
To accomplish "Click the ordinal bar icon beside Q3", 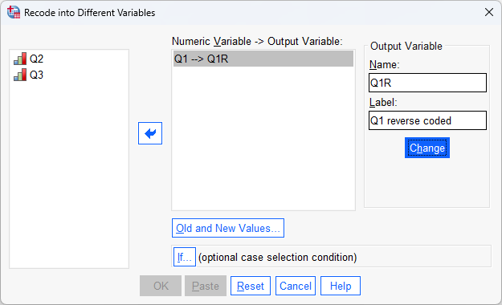I will [x=20, y=75].
